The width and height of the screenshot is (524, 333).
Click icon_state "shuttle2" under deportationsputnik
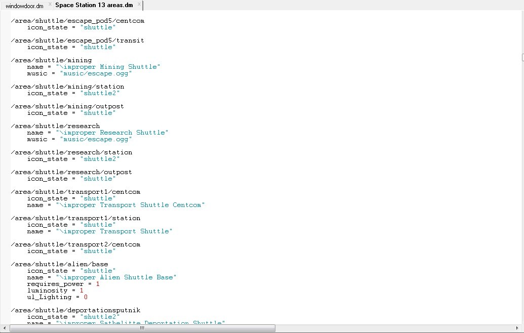73,317
